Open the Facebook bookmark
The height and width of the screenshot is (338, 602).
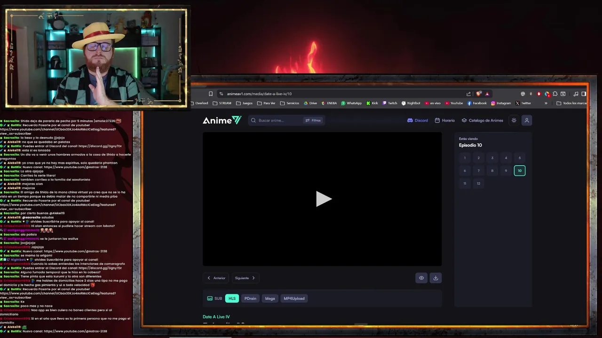pyautogui.click(x=477, y=103)
